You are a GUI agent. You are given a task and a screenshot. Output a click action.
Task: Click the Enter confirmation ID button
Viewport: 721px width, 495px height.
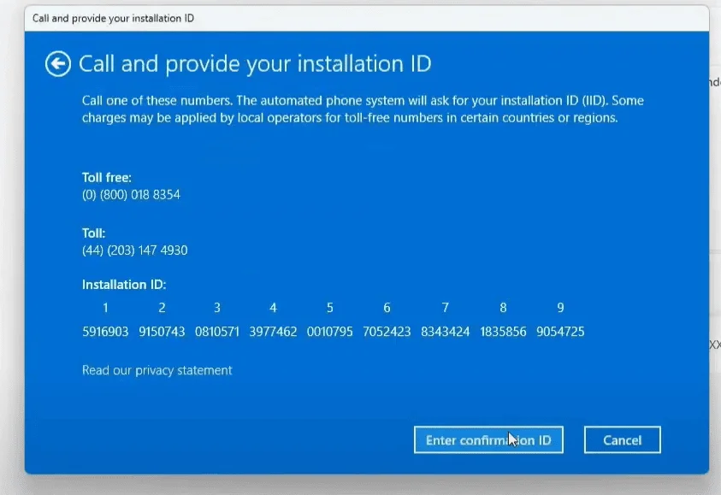point(488,439)
